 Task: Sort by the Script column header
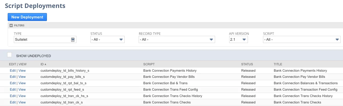point(149,64)
